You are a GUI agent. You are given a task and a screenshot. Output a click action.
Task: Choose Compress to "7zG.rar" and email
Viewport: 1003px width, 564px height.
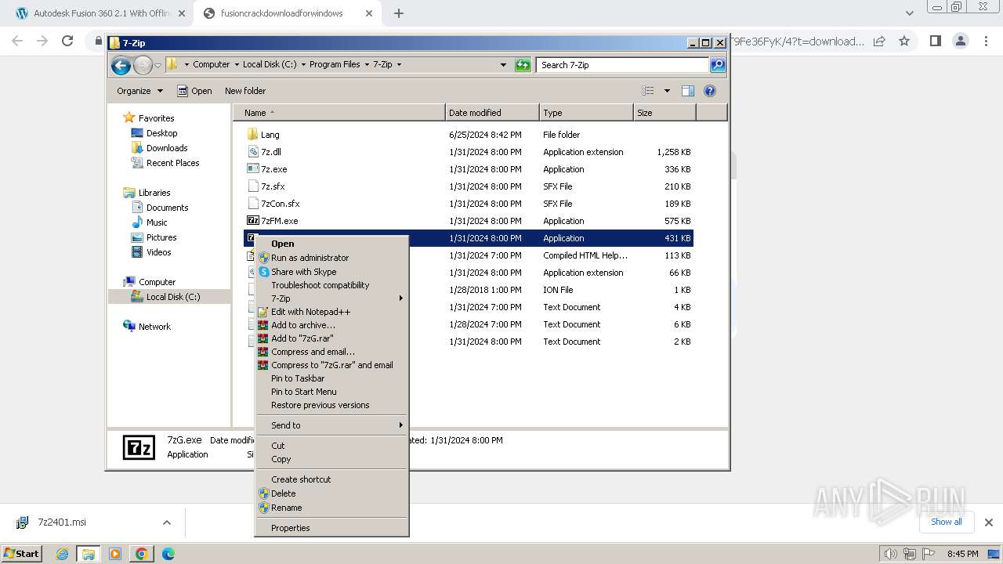pyautogui.click(x=332, y=365)
